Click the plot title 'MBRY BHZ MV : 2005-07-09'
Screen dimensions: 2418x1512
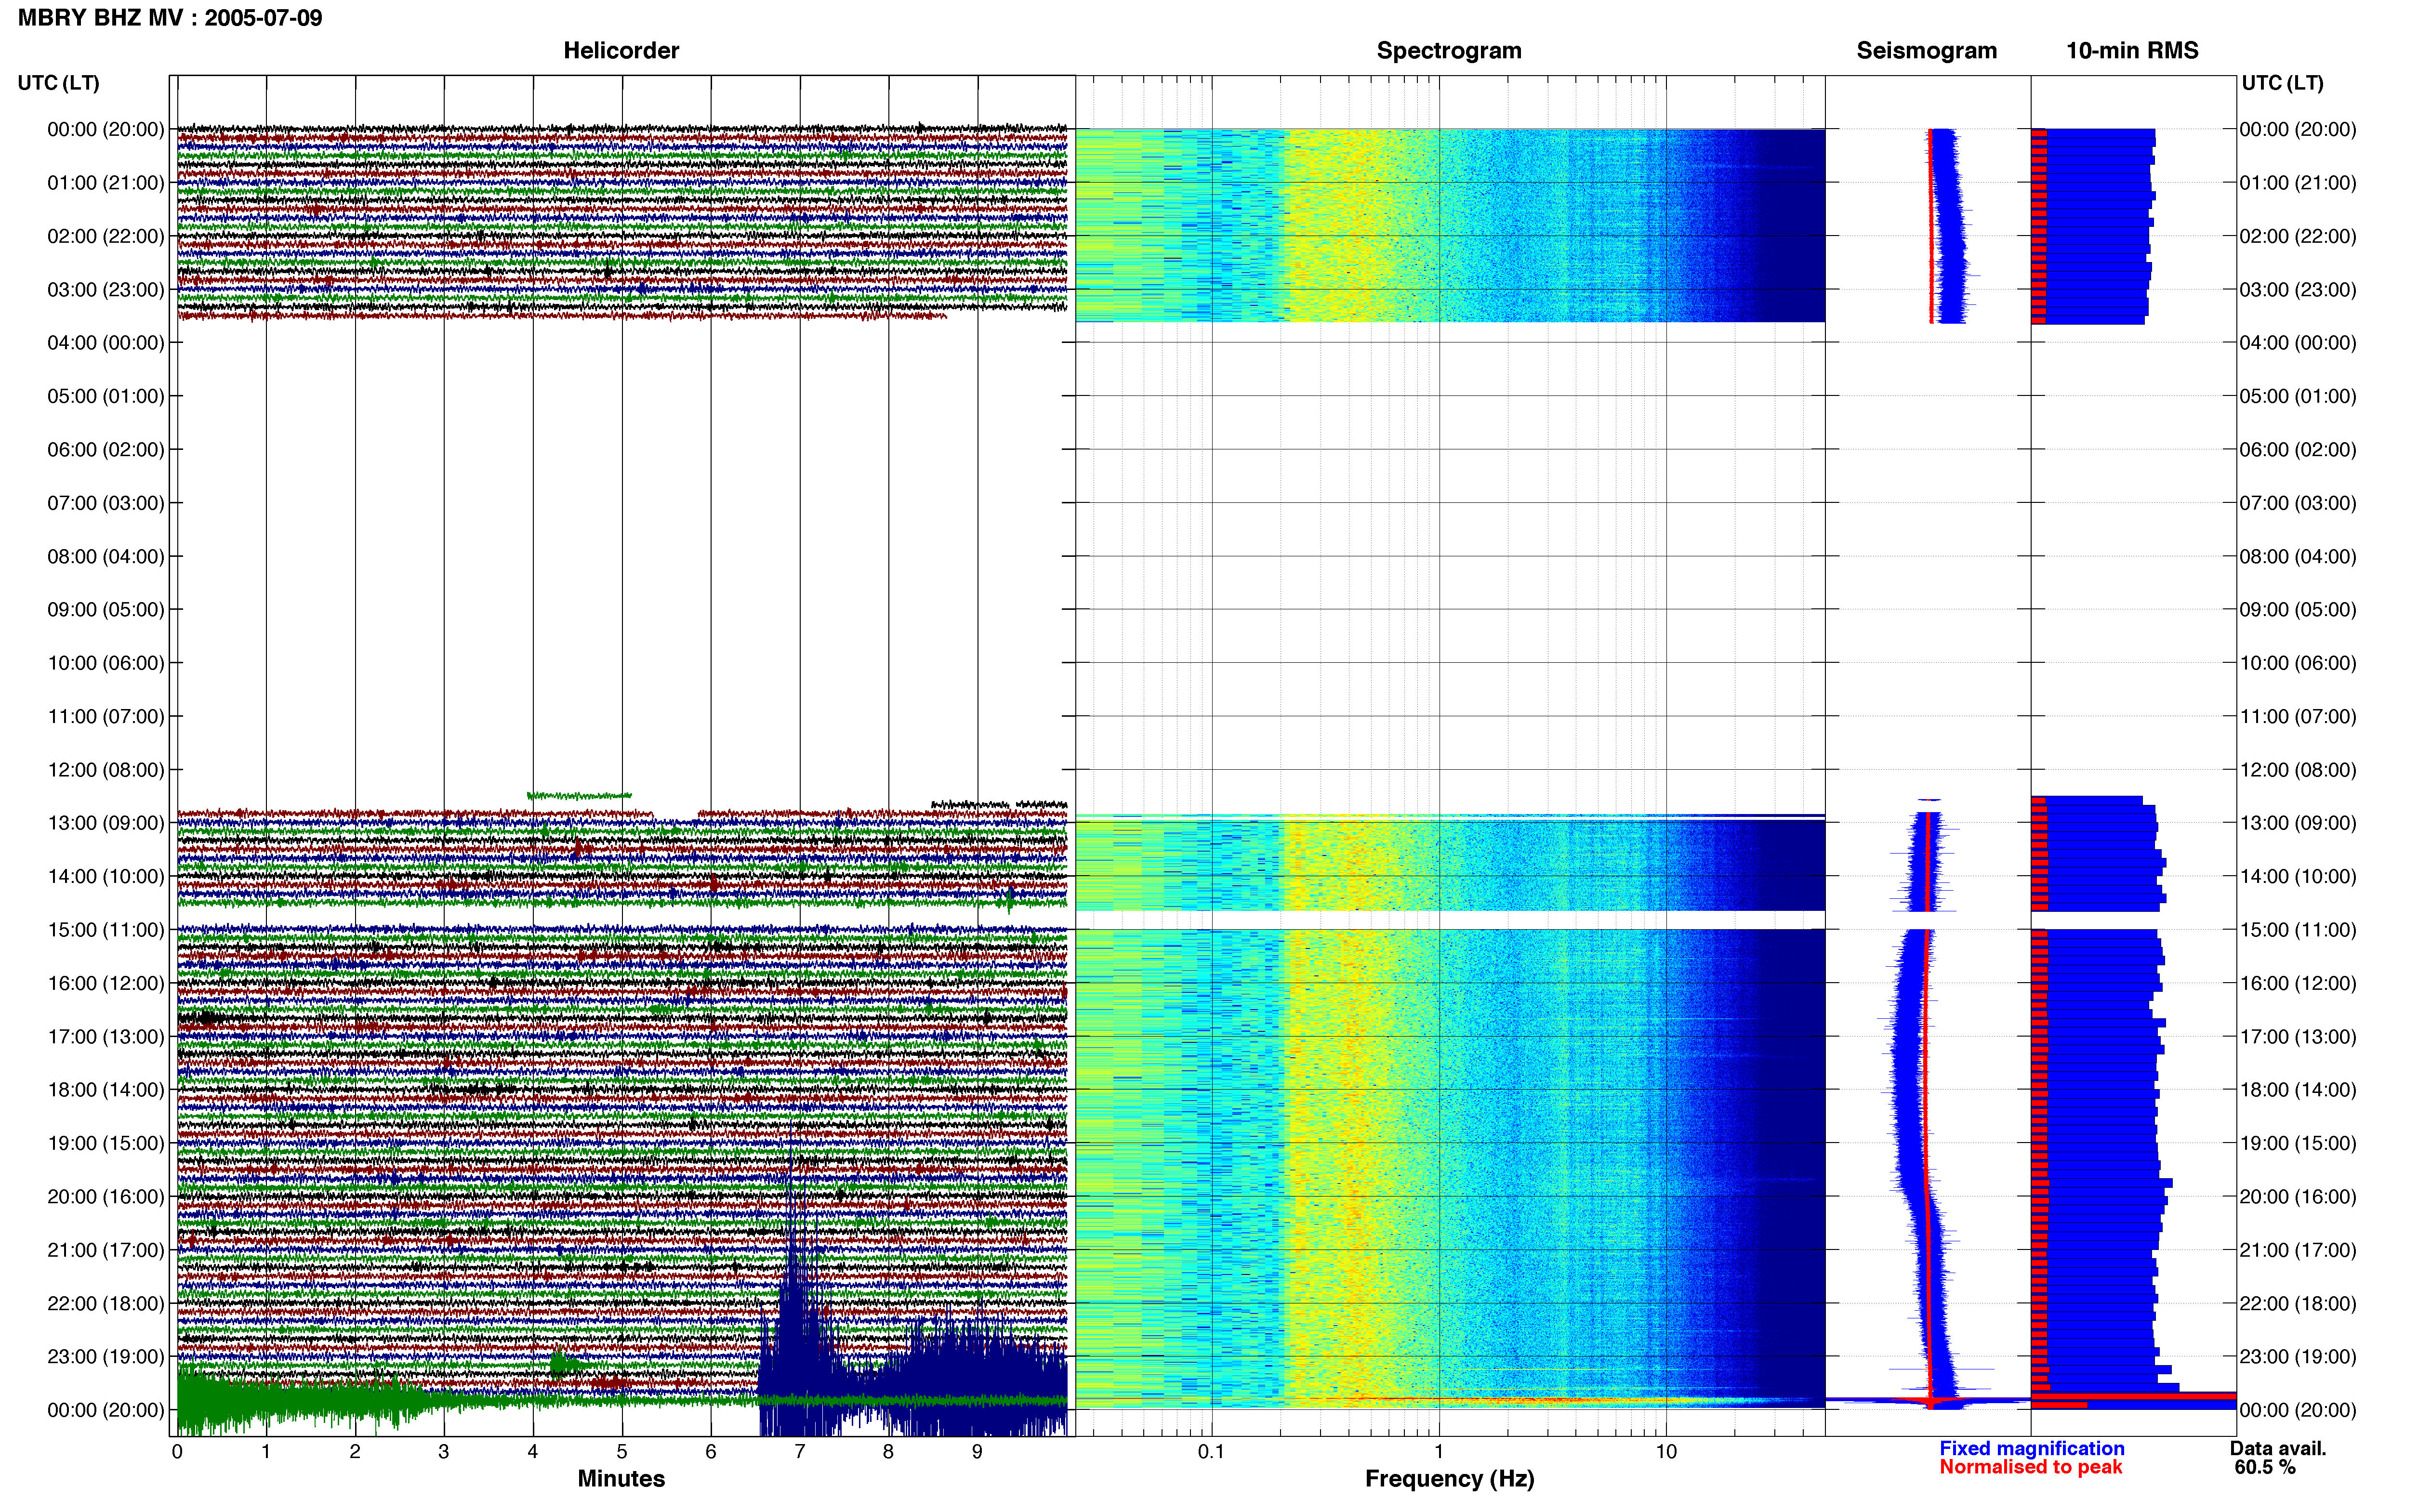170,18
